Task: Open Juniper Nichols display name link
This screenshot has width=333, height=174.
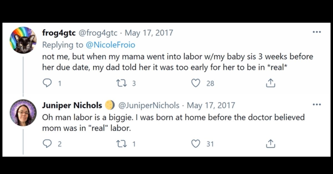Action: coord(72,106)
